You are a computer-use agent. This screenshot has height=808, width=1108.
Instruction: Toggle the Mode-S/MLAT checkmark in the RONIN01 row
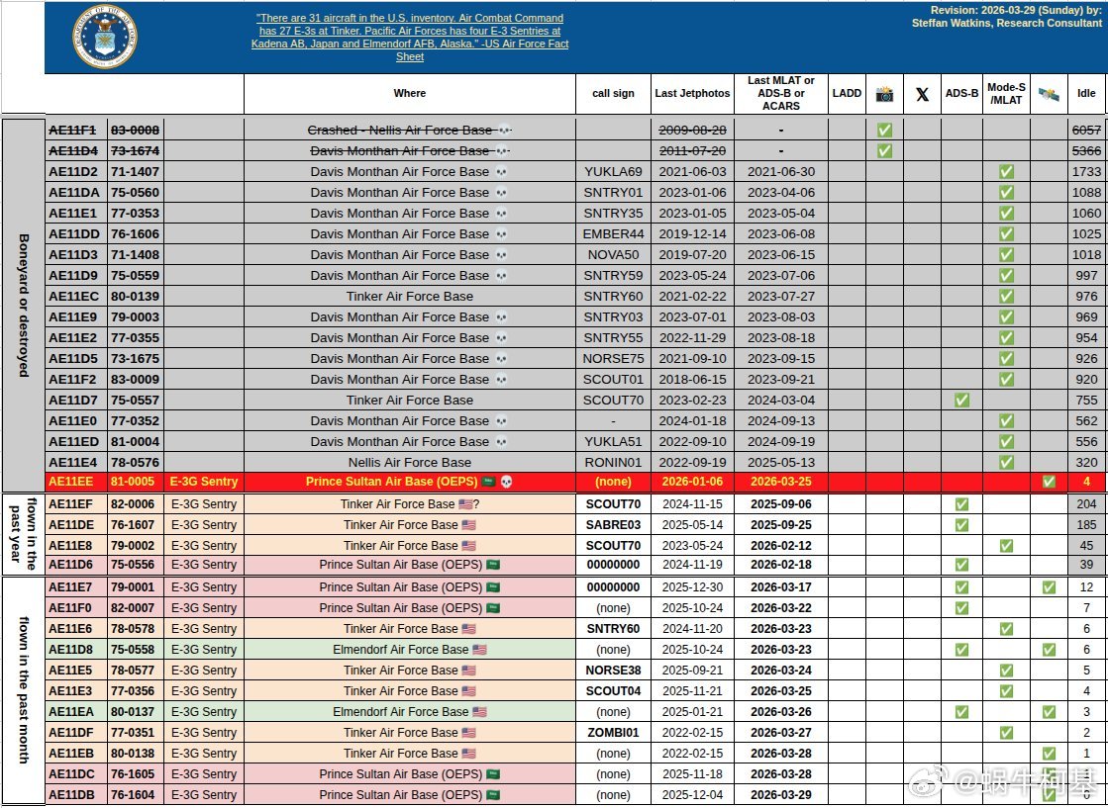tap(1006, 463)
